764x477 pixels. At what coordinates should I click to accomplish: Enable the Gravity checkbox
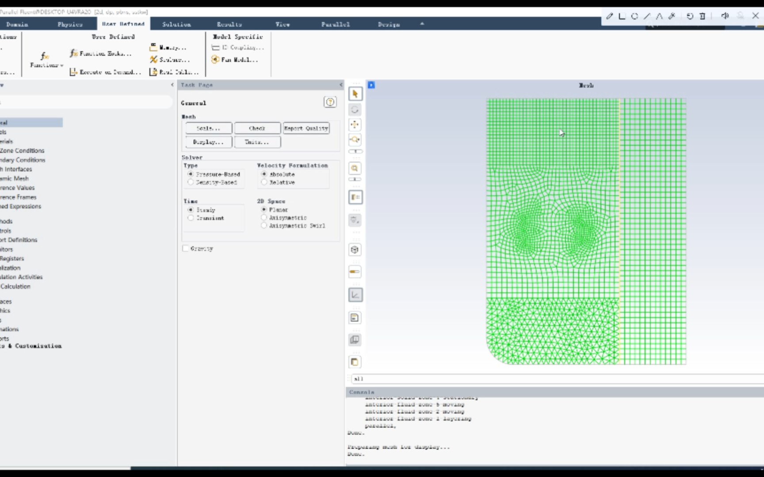click(x=185, y=248)
